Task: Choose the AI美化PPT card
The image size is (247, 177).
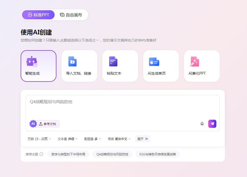Action: click(202, 66)
